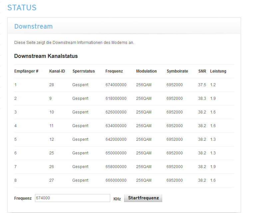Click Kanal-ID 10 cell
Viewport: 262px width, 213px height.
(x=52, y=112)
